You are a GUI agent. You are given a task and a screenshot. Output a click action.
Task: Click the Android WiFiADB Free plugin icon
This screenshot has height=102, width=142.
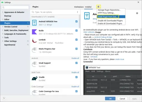pos(34,23)
